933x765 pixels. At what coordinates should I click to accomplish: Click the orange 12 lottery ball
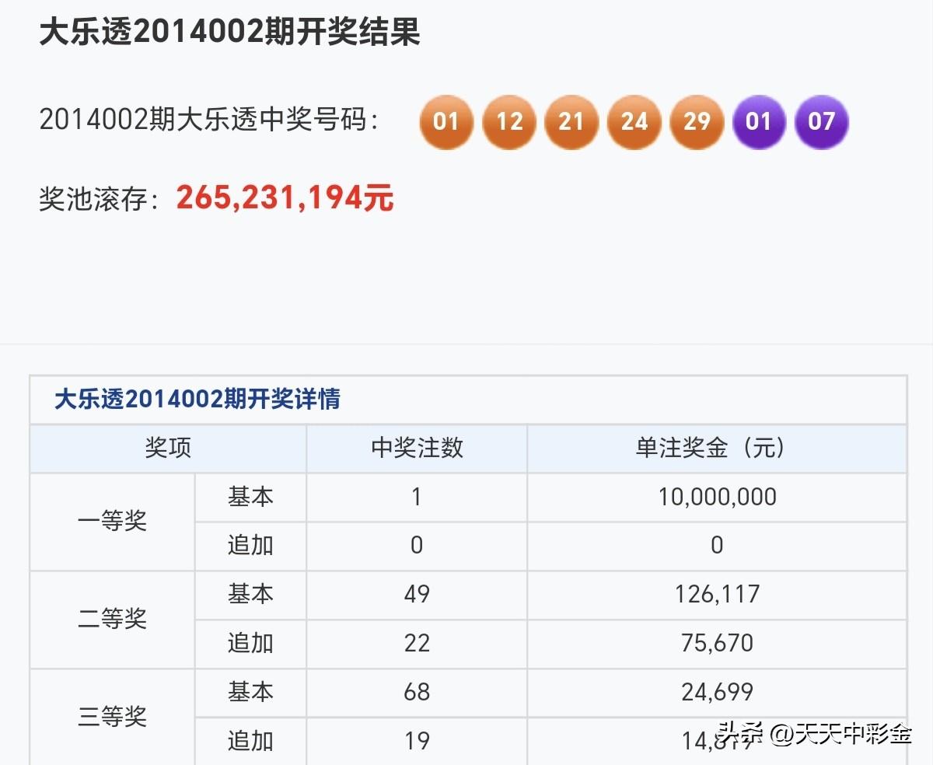509,122
